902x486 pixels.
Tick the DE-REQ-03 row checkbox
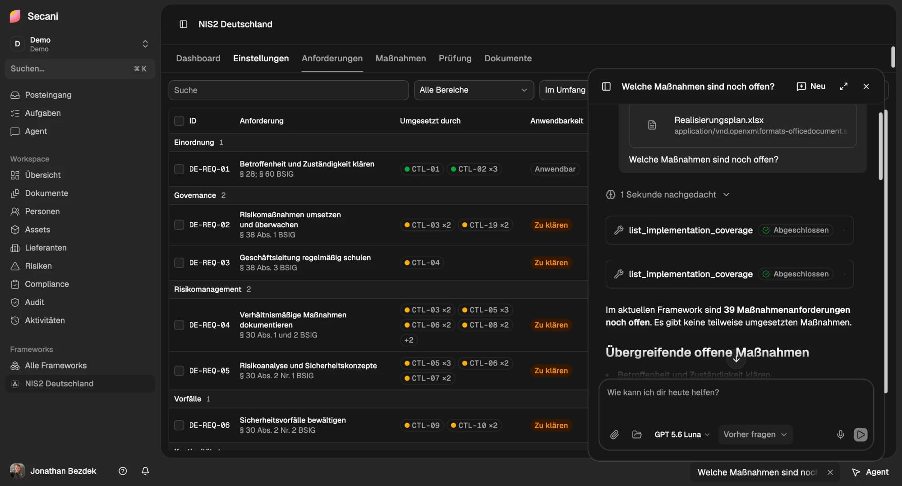click(x=179, y=262)
